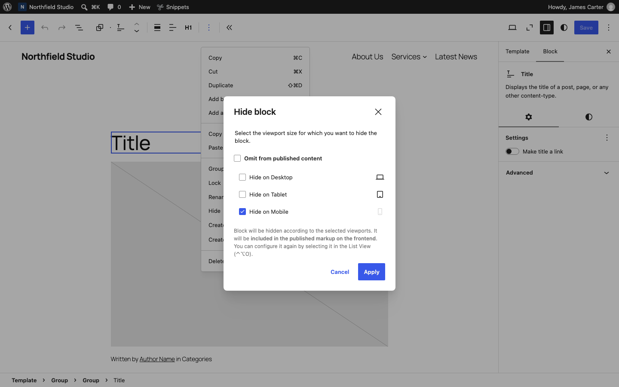This screenshot has width=619, height=387.
Task: Select the block Styles tab in sidebar
Action: (x=589, y=117)
